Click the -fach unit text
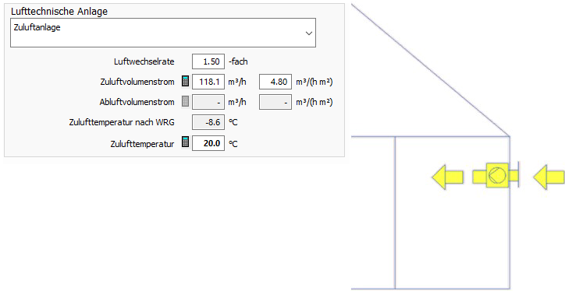565x291 pixels. point(238,61)
